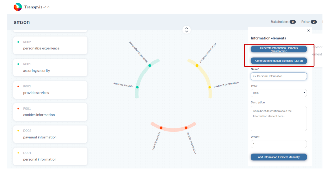Open the Stakeholders tab

[x=283, y=22]
